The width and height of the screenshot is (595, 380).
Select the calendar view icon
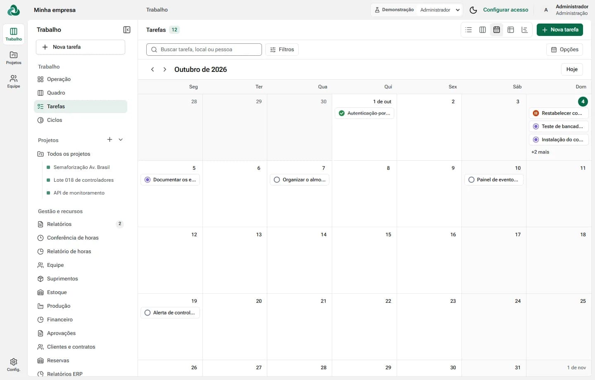point(497,30)
